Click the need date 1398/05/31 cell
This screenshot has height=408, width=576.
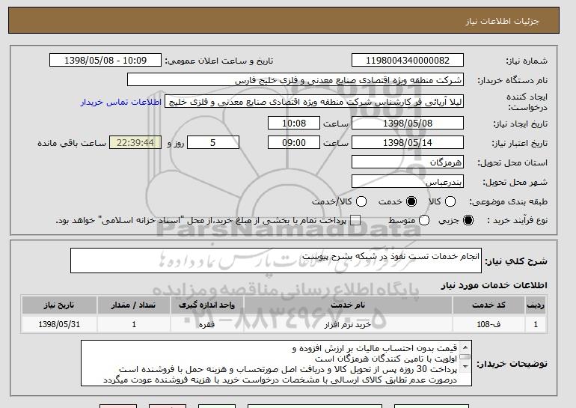pos(59,324)
